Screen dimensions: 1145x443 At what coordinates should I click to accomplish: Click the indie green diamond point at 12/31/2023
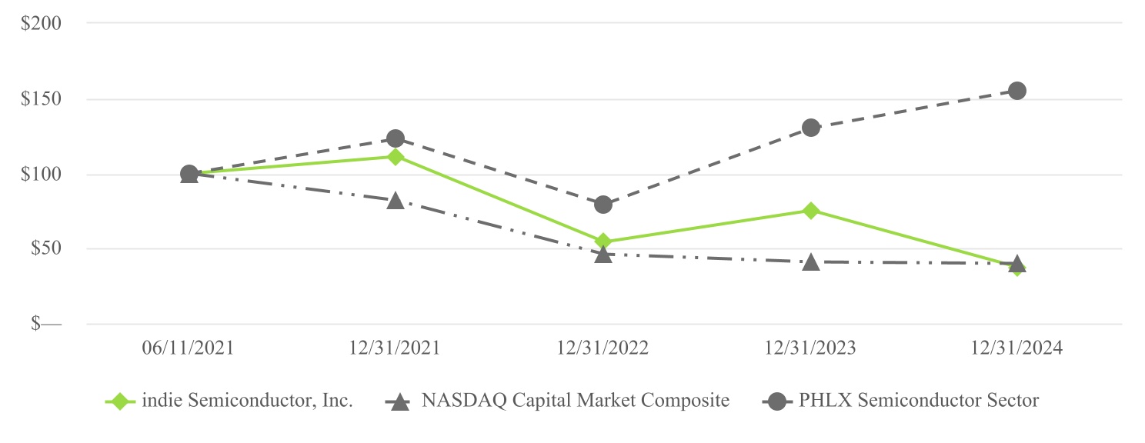tap(810, 211)
